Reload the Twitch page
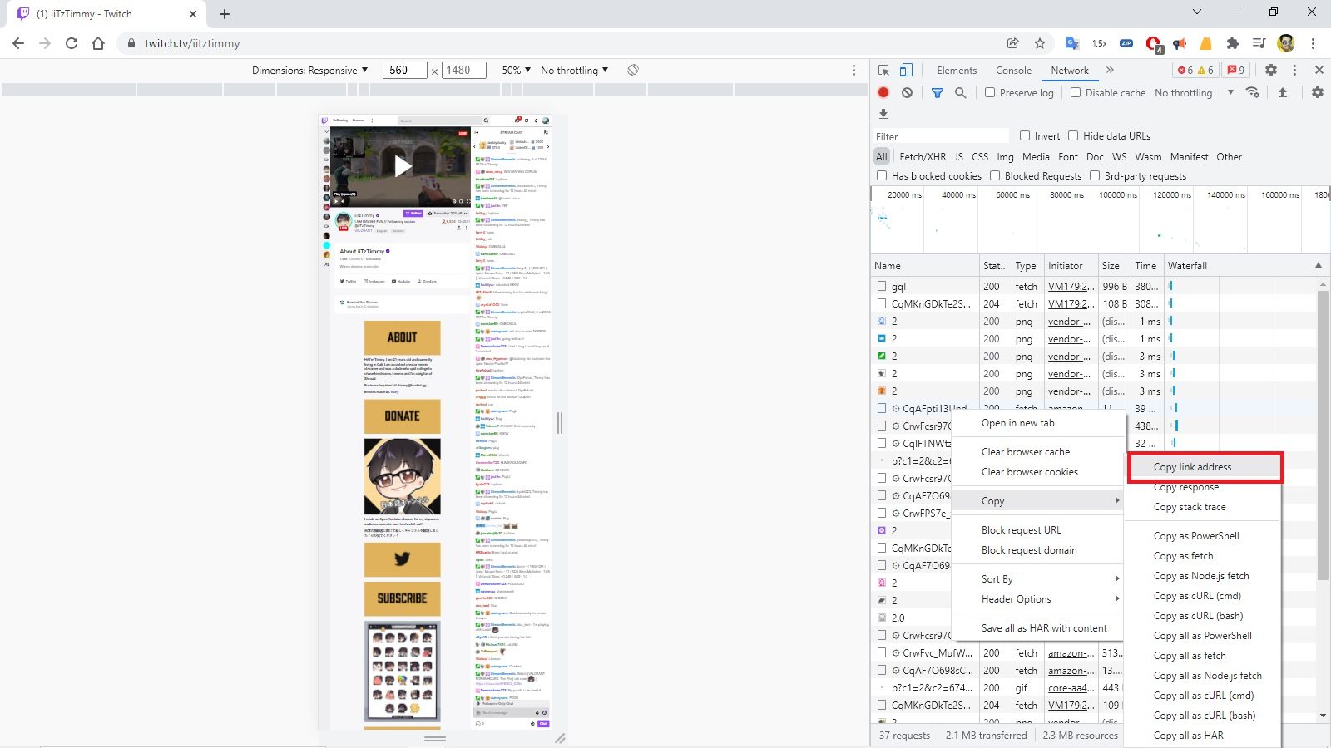Image resolution: width=1331 pixels, height=748 pixels. (x=72, y=43)
